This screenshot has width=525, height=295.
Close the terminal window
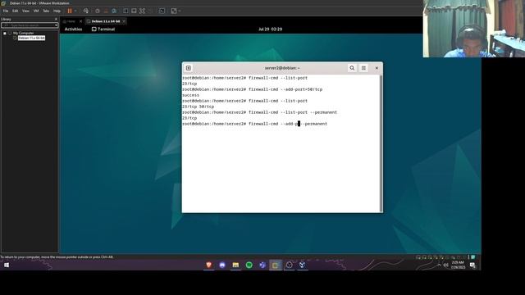tap(377, 68)
